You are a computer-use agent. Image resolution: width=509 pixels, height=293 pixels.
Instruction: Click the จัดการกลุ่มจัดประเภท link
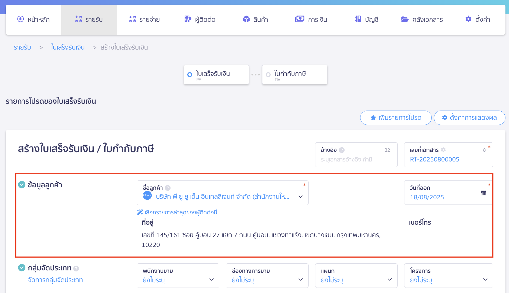(x=55, y=280)
